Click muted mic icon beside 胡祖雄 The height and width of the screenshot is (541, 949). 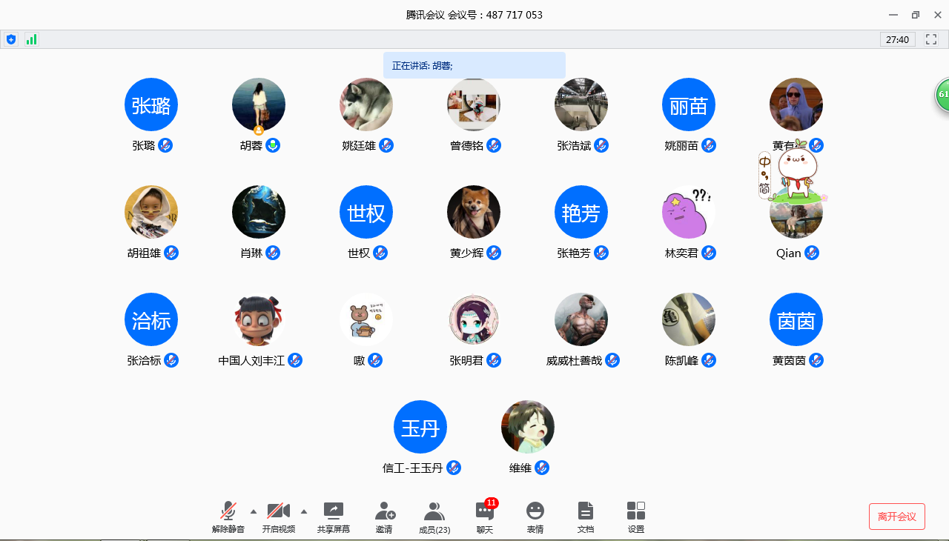click(171, 253)
